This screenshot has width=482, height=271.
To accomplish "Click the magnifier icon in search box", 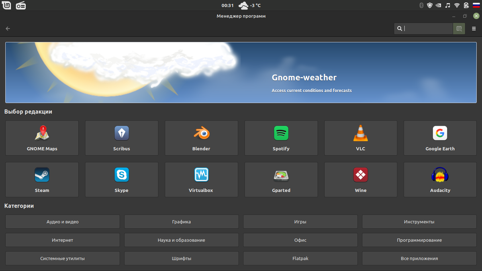I will pos(399,29).
